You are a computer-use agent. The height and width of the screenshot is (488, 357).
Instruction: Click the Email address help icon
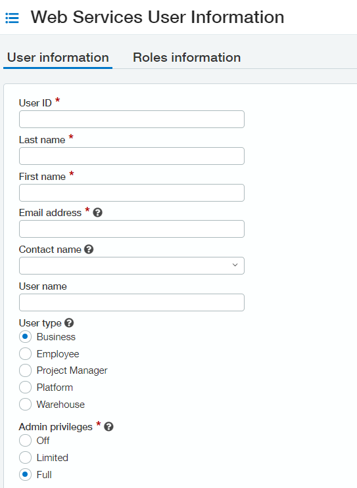(x=97, y=213)
